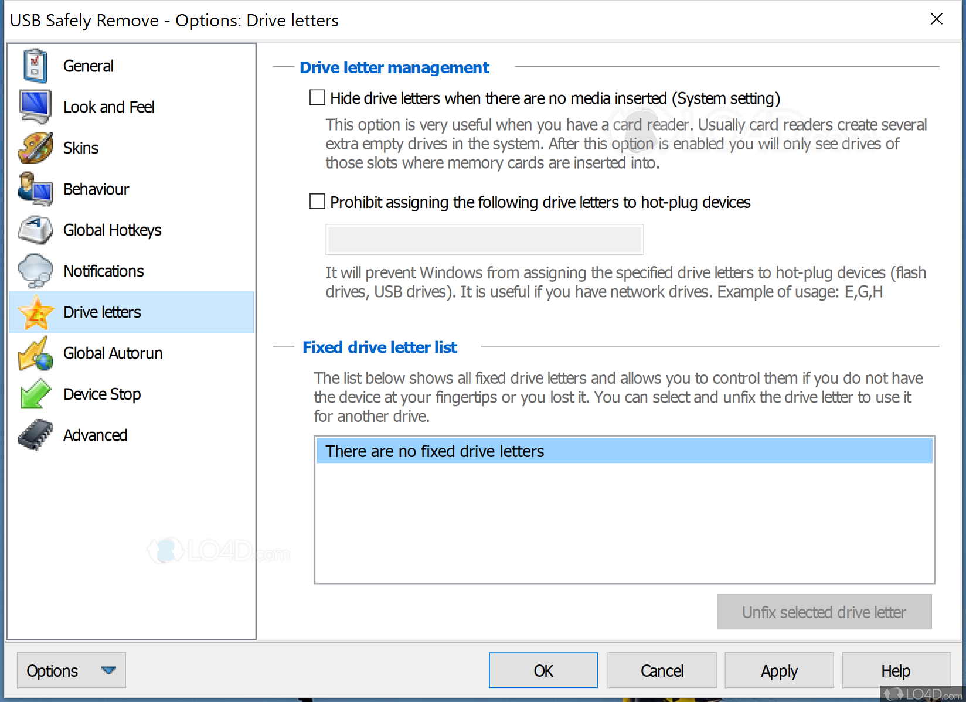Click the prohibited drive letters input field
Image resolution: width=966 pixels, height=702 pixels.
(x=484, y=239)
